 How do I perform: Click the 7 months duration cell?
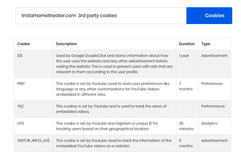pyautogui.click(x=187, y=89)
